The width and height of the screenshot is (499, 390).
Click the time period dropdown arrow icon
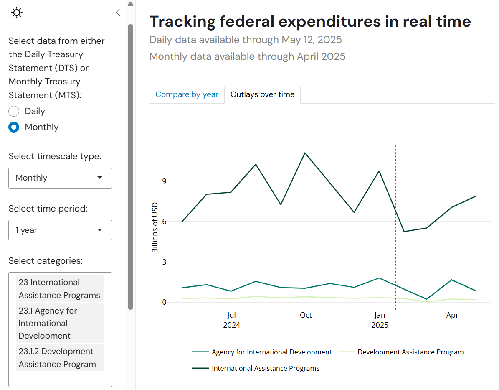pos(100,230)
